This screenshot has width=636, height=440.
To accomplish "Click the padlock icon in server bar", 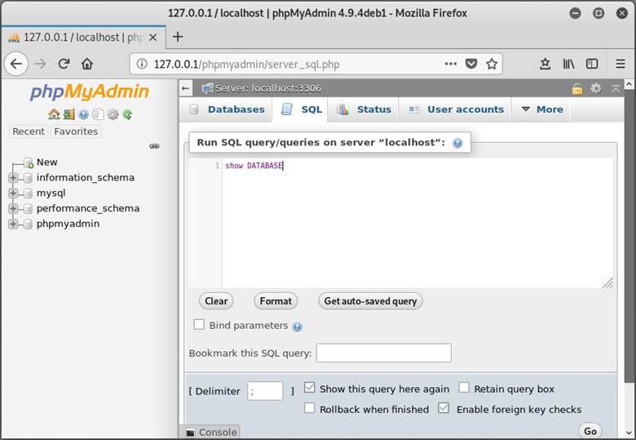I will click(577, 88).
